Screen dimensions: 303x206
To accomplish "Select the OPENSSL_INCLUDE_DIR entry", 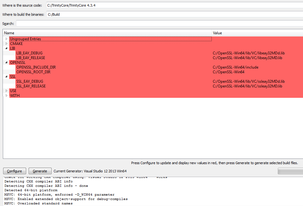I will coord(36,67).
